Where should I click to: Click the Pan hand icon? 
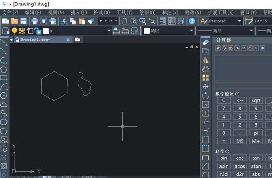coord(124,21)
